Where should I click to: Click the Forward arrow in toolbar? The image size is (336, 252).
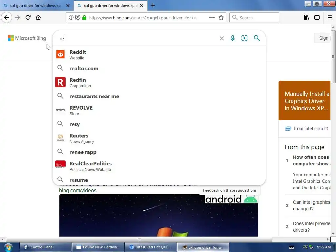[17, 18]
